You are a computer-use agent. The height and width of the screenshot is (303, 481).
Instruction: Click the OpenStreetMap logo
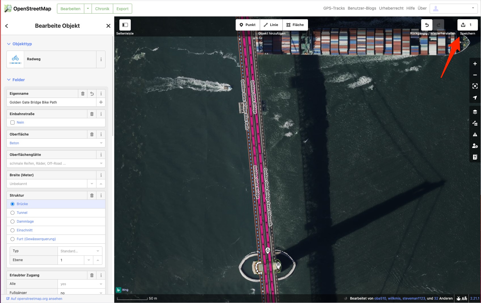pyautogui.click(x=28, y=8)
